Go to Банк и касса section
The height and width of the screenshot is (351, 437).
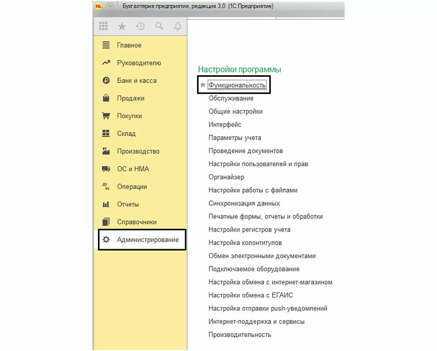(x=140, y=81)
